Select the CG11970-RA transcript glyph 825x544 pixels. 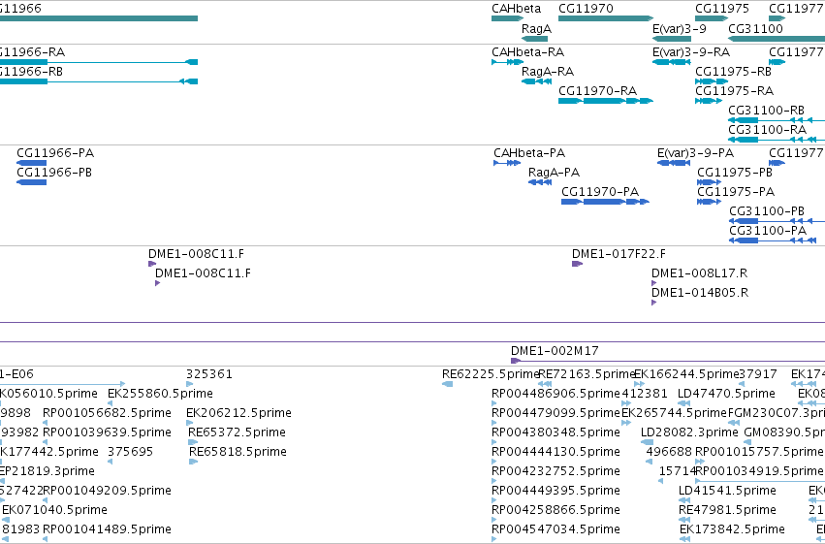606,101
